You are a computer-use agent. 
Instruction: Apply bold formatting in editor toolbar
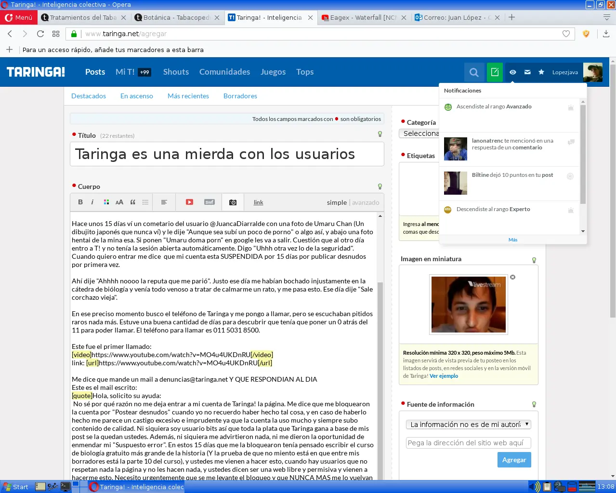coord(80,202)
